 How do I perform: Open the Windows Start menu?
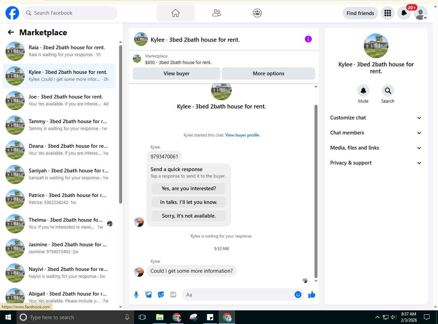click(8, 317)
